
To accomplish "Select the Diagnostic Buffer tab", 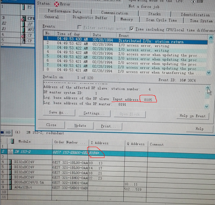I will point(90,17).
